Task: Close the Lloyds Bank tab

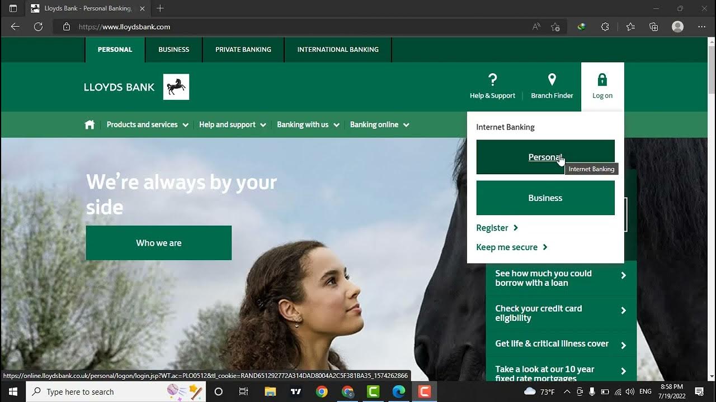Action: [142, 8]
